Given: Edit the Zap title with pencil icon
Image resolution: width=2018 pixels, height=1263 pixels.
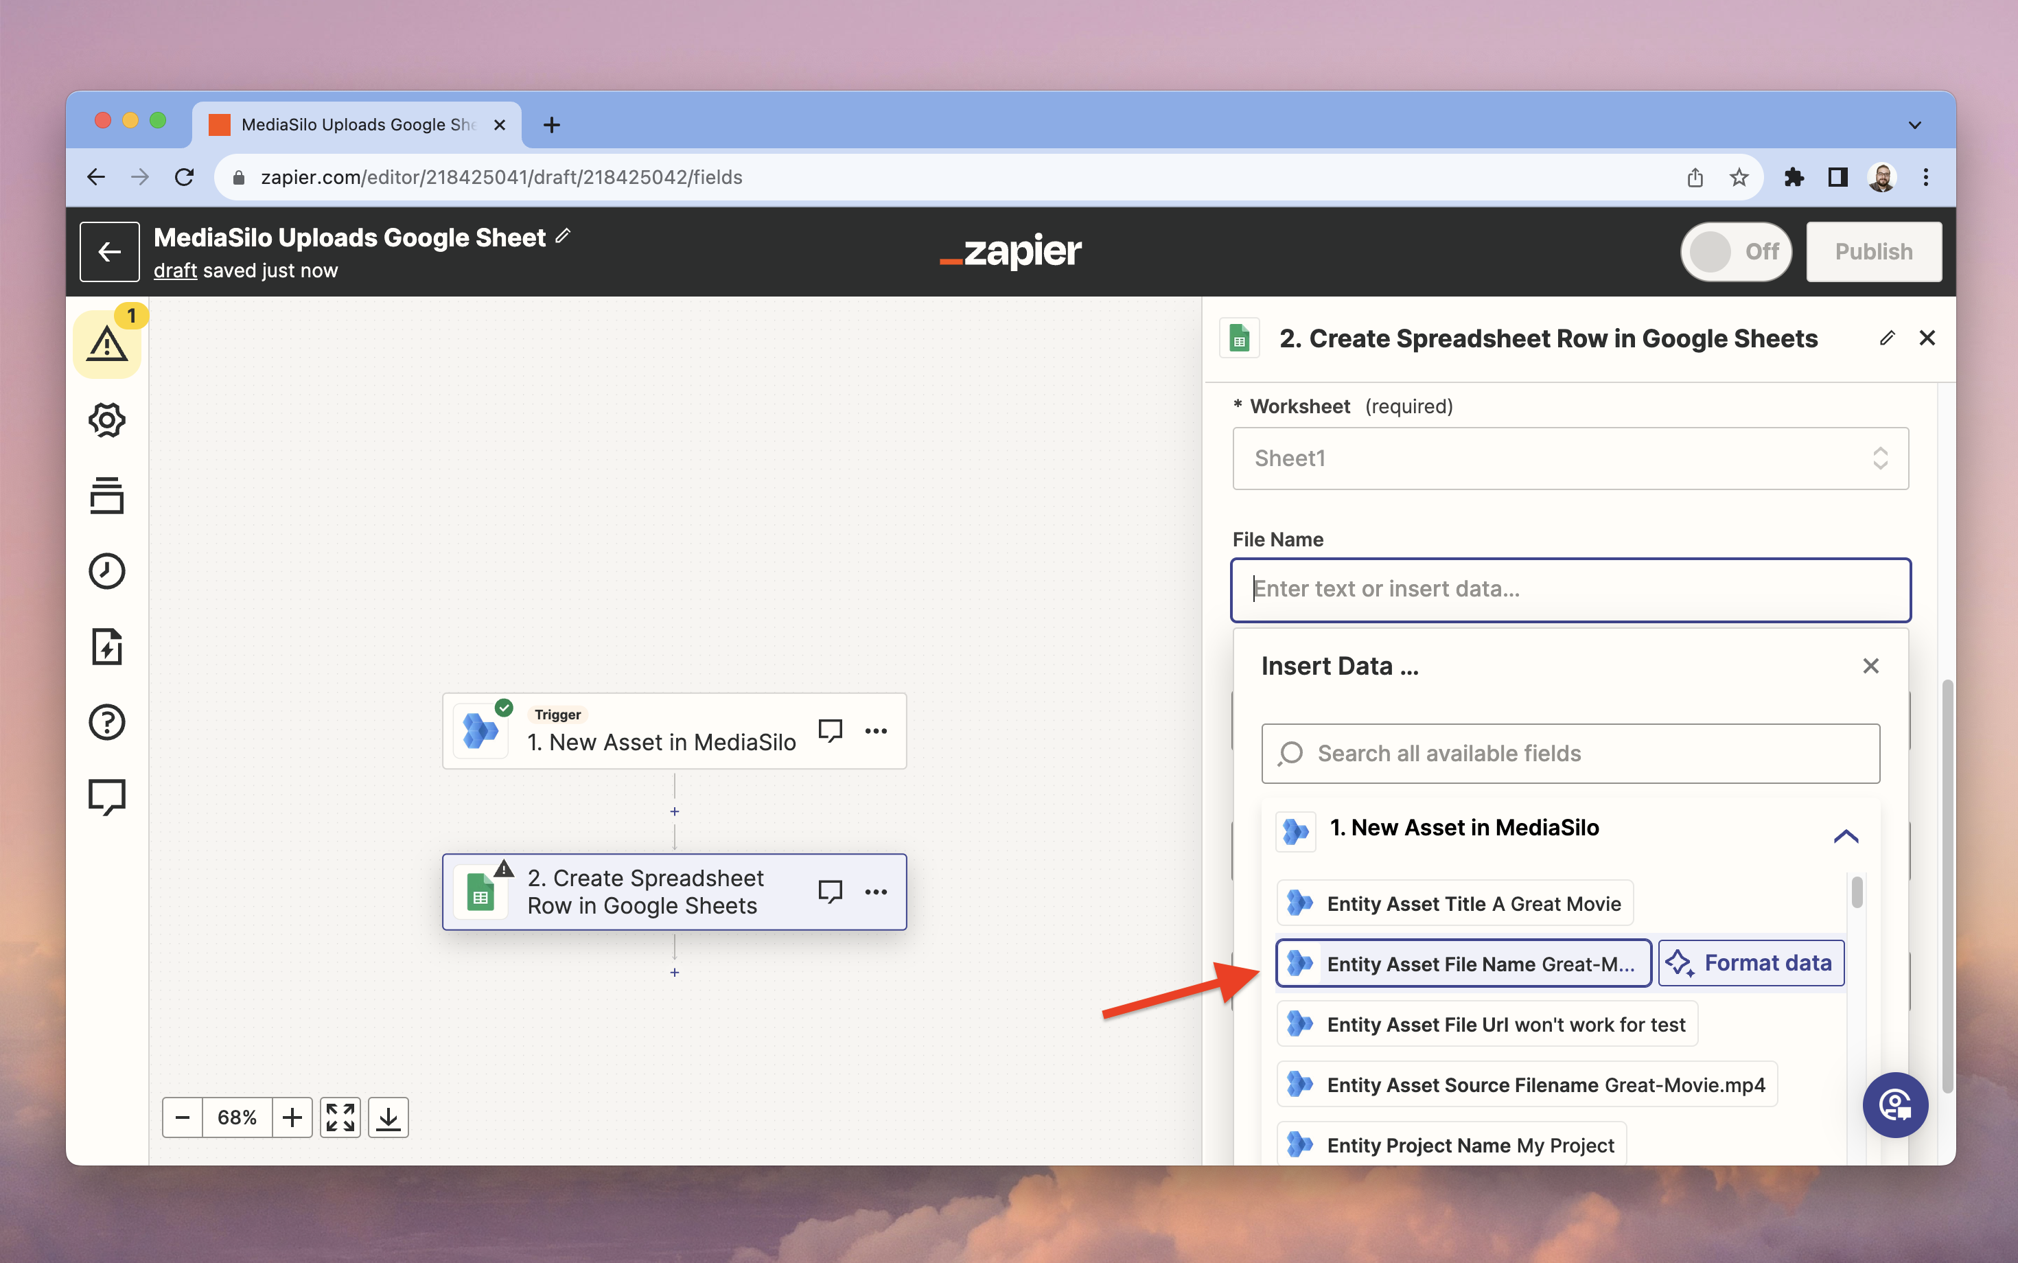Looking at the screenshot, I should click(563, 236).
